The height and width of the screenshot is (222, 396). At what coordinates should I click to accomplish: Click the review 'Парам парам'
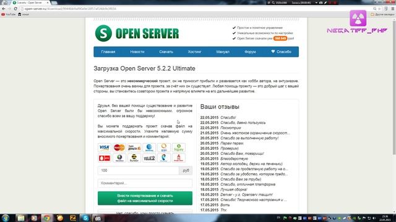point(232,143)
